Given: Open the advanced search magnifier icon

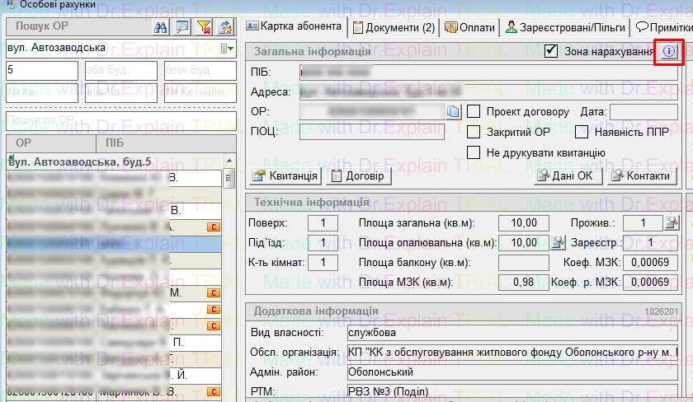Looking at the screenshot, I should tap(182, 27).
